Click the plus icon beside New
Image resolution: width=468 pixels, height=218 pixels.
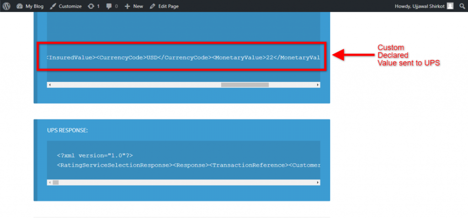point(128,6)
